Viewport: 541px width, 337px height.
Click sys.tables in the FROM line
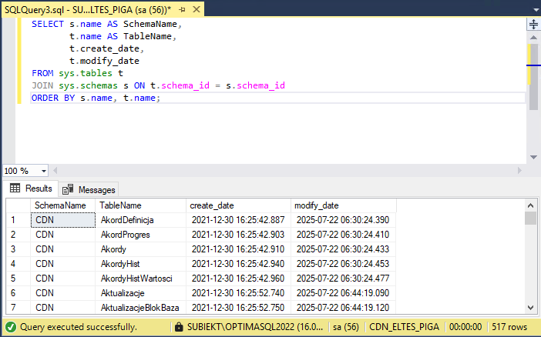pos(86,73)
